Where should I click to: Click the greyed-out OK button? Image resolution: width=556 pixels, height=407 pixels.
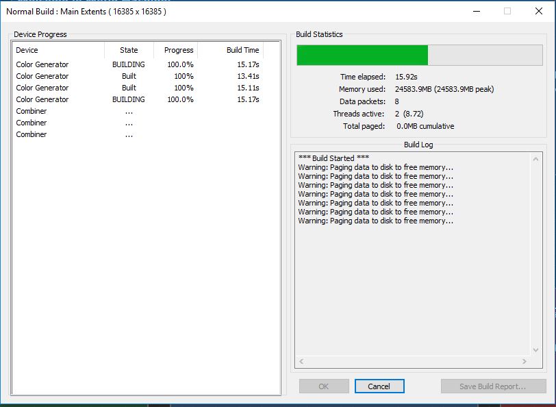(324, 386)
